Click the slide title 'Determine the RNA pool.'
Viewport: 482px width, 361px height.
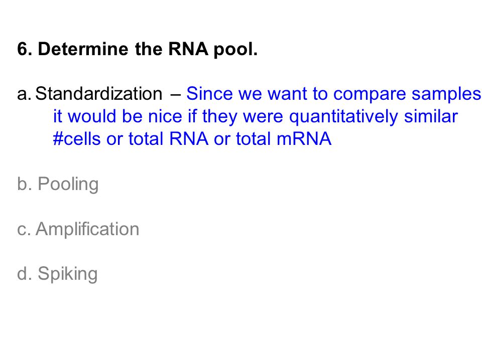coord(148,49)
